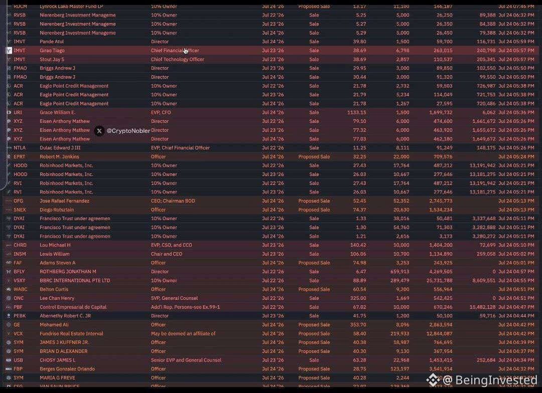542x393 pixels.
Task: Open insider name Grace William E.
Action: [57, 112]
